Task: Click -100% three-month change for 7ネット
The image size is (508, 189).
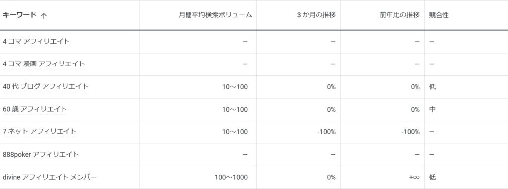Action: tap(326, 132)
